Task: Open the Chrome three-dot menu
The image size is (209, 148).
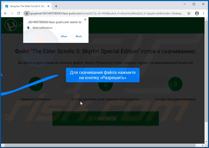Action: coord(203,13)
